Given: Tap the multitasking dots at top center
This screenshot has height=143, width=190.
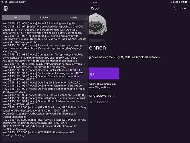Looking at the screenshot, I should click(x=95, y=2).
